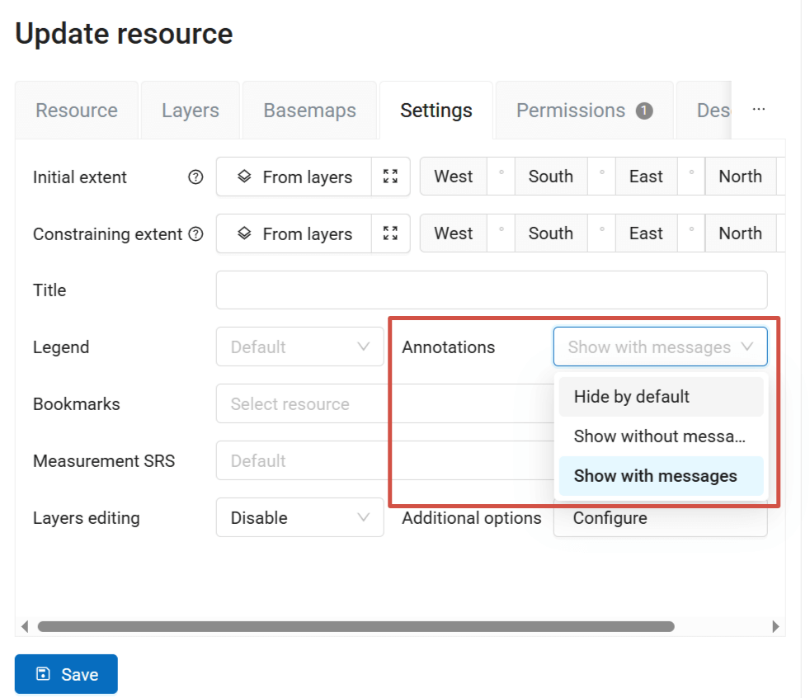Viewport: 810px width, 698px height.
Task: Click fullscreen icon in Constraining extent row
Action: (x=391, y=233)
